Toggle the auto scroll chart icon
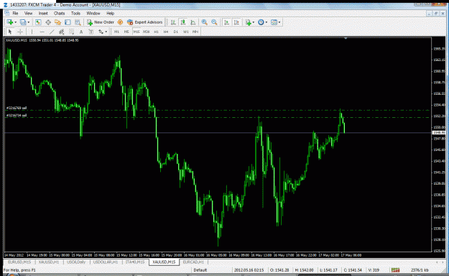The height and width of the screenshot is (276, 449). point(226,22)
